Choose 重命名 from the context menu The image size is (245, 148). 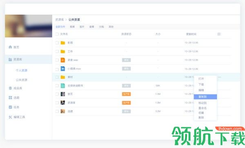click(203, 108)
